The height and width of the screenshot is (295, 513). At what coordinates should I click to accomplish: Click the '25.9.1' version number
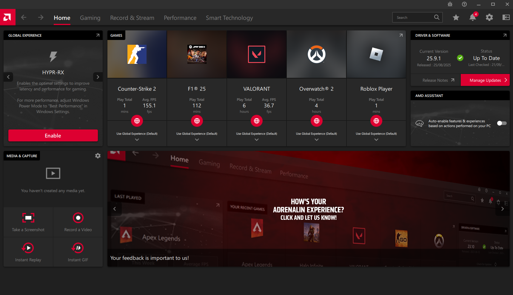point(434,58)
